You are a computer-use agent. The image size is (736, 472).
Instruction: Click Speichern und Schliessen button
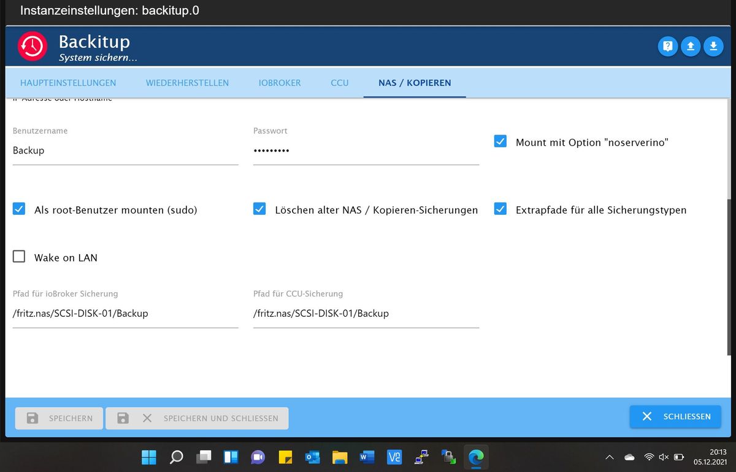tap(197, 418)
